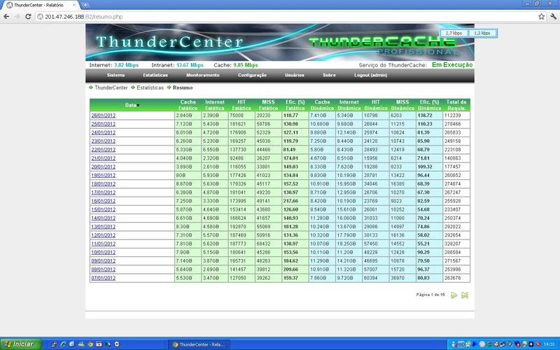Open report for 12/01/2012
The width and height of the screenshot is (560, 350).
(x=103, y=235)
